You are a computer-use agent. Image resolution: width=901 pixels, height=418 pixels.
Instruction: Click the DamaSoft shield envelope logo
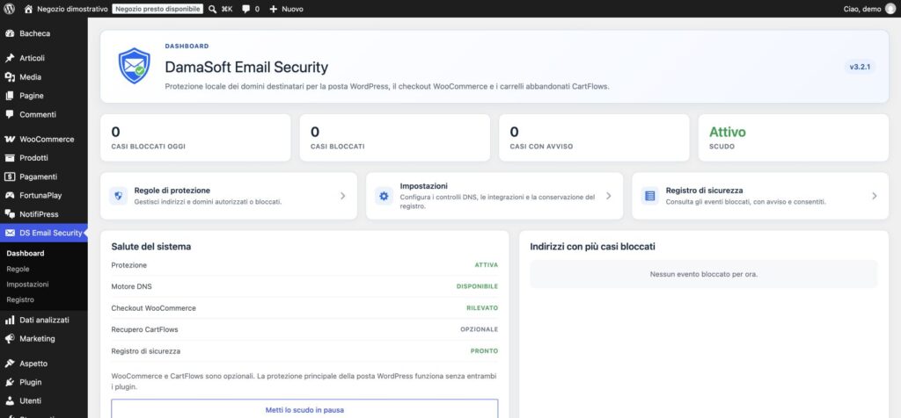tap(134, 66)
